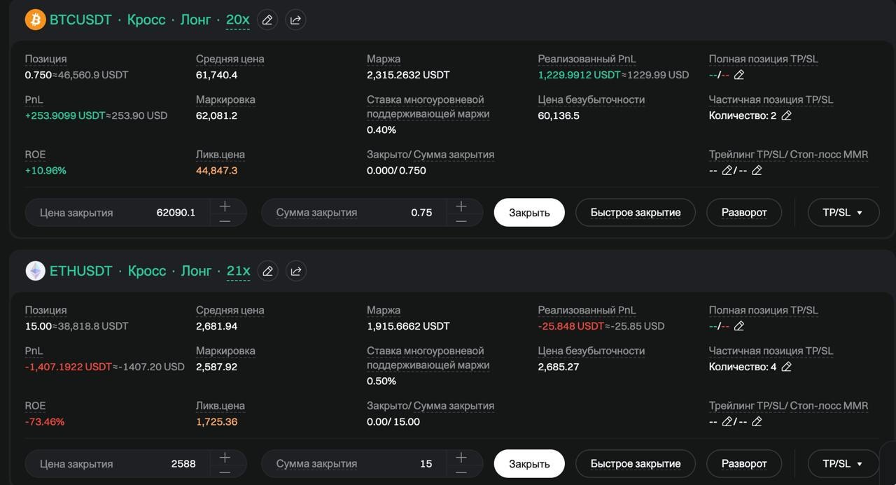Share the ETHUSDT position
This screenshot has width=896, height=485.
[296, 272]
